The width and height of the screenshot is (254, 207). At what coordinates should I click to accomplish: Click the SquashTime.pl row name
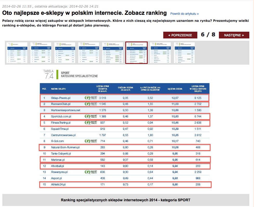(60, 129)
